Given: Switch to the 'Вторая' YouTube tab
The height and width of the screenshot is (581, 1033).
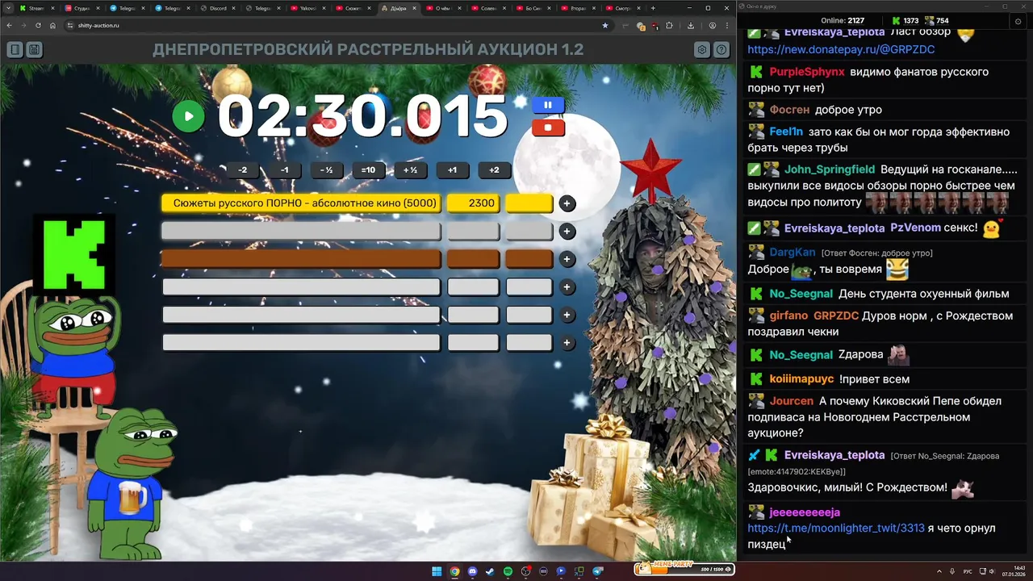Looking at the screenshot, I should pyautogui.click(x=578, y=8).
